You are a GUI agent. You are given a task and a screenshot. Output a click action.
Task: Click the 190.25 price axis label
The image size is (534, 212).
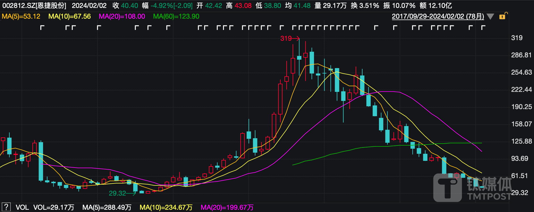521,107
